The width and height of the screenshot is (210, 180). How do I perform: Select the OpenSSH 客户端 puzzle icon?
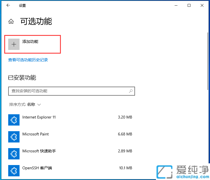[14, 171]
